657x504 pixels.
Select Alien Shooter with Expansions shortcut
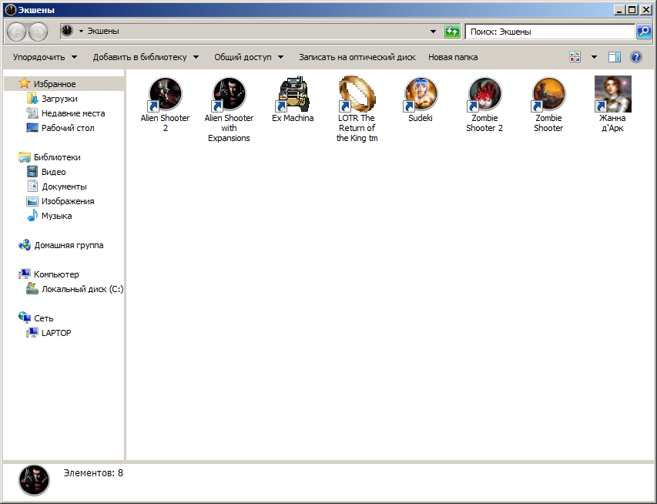click(229, 109)
